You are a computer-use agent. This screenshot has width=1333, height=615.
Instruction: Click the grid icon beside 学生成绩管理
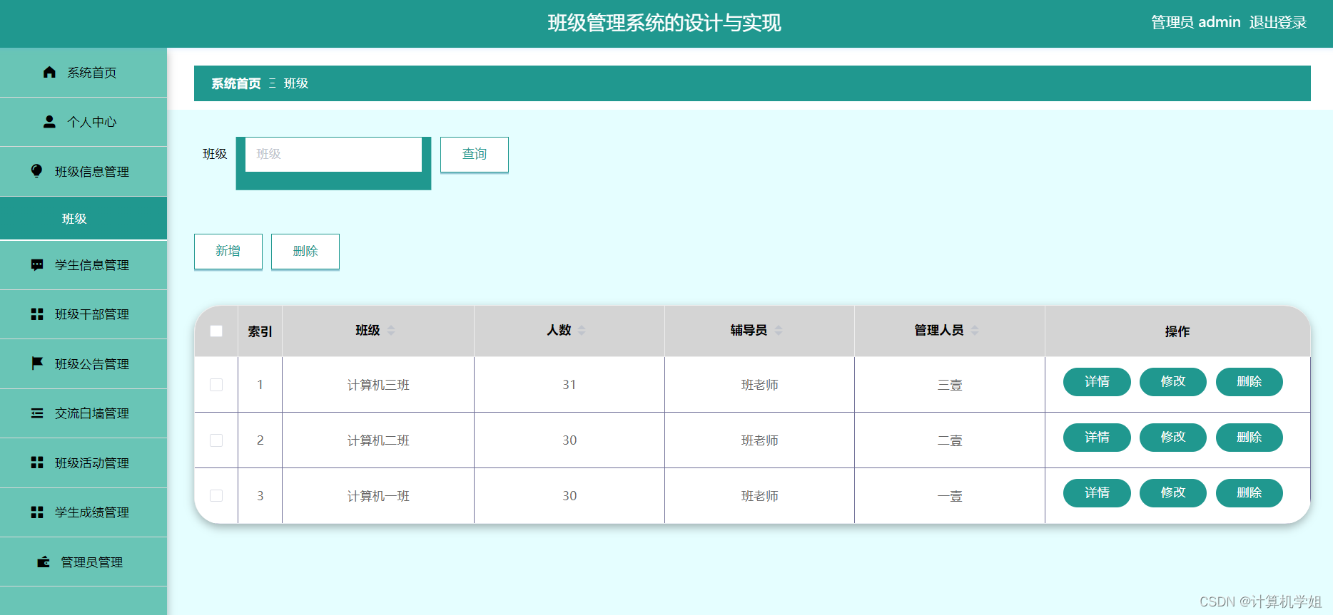37,512
